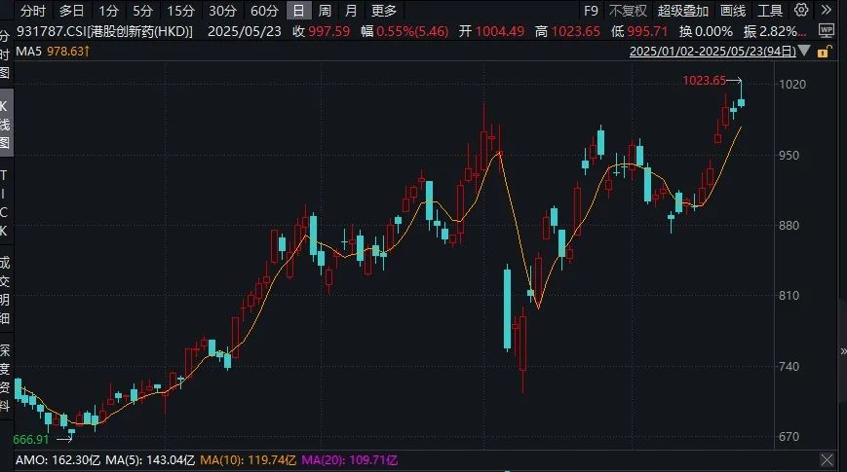Switch to the 分时 intraday tab
This screenshot has width=847, height=472.
[x=32, y=11]
